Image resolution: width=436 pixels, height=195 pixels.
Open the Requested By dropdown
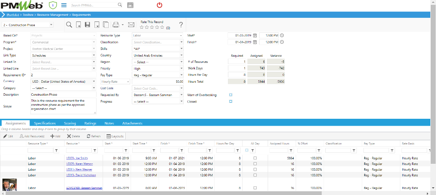tap(182, 95)
